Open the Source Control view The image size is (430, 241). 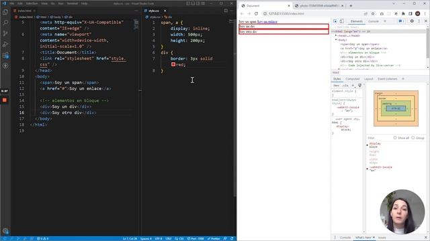(5, 33)
